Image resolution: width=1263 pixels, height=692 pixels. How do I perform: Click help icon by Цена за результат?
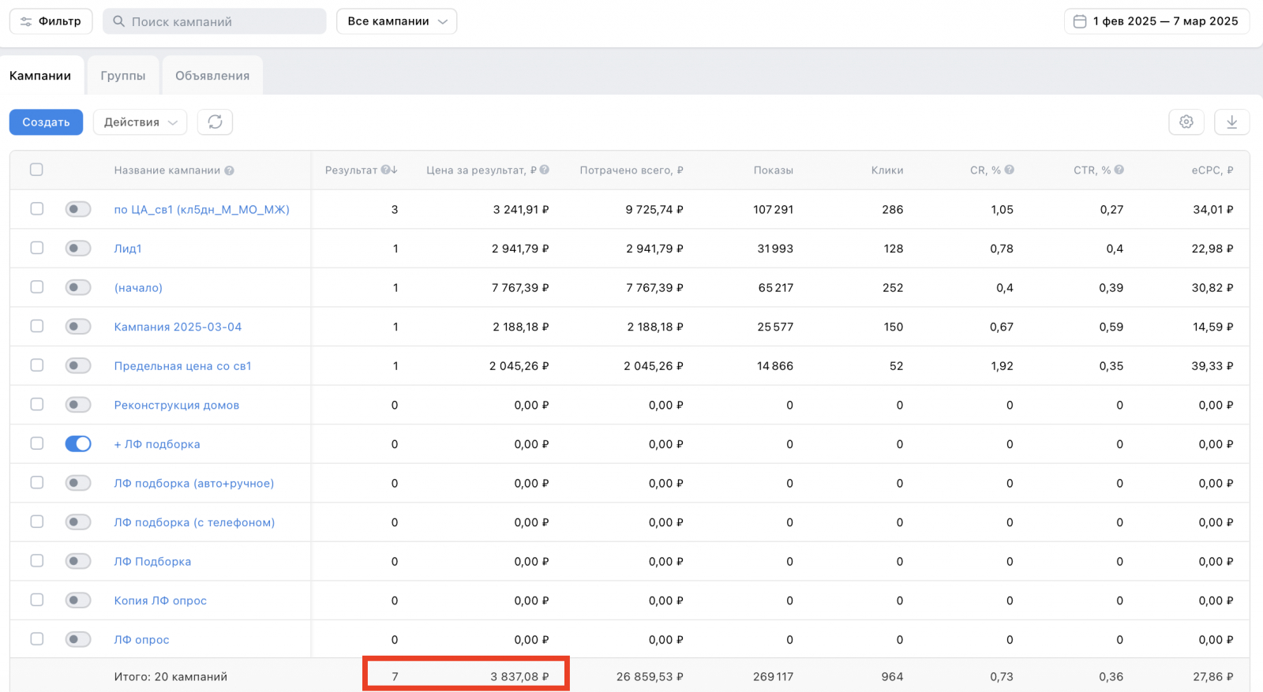(545, 170)
